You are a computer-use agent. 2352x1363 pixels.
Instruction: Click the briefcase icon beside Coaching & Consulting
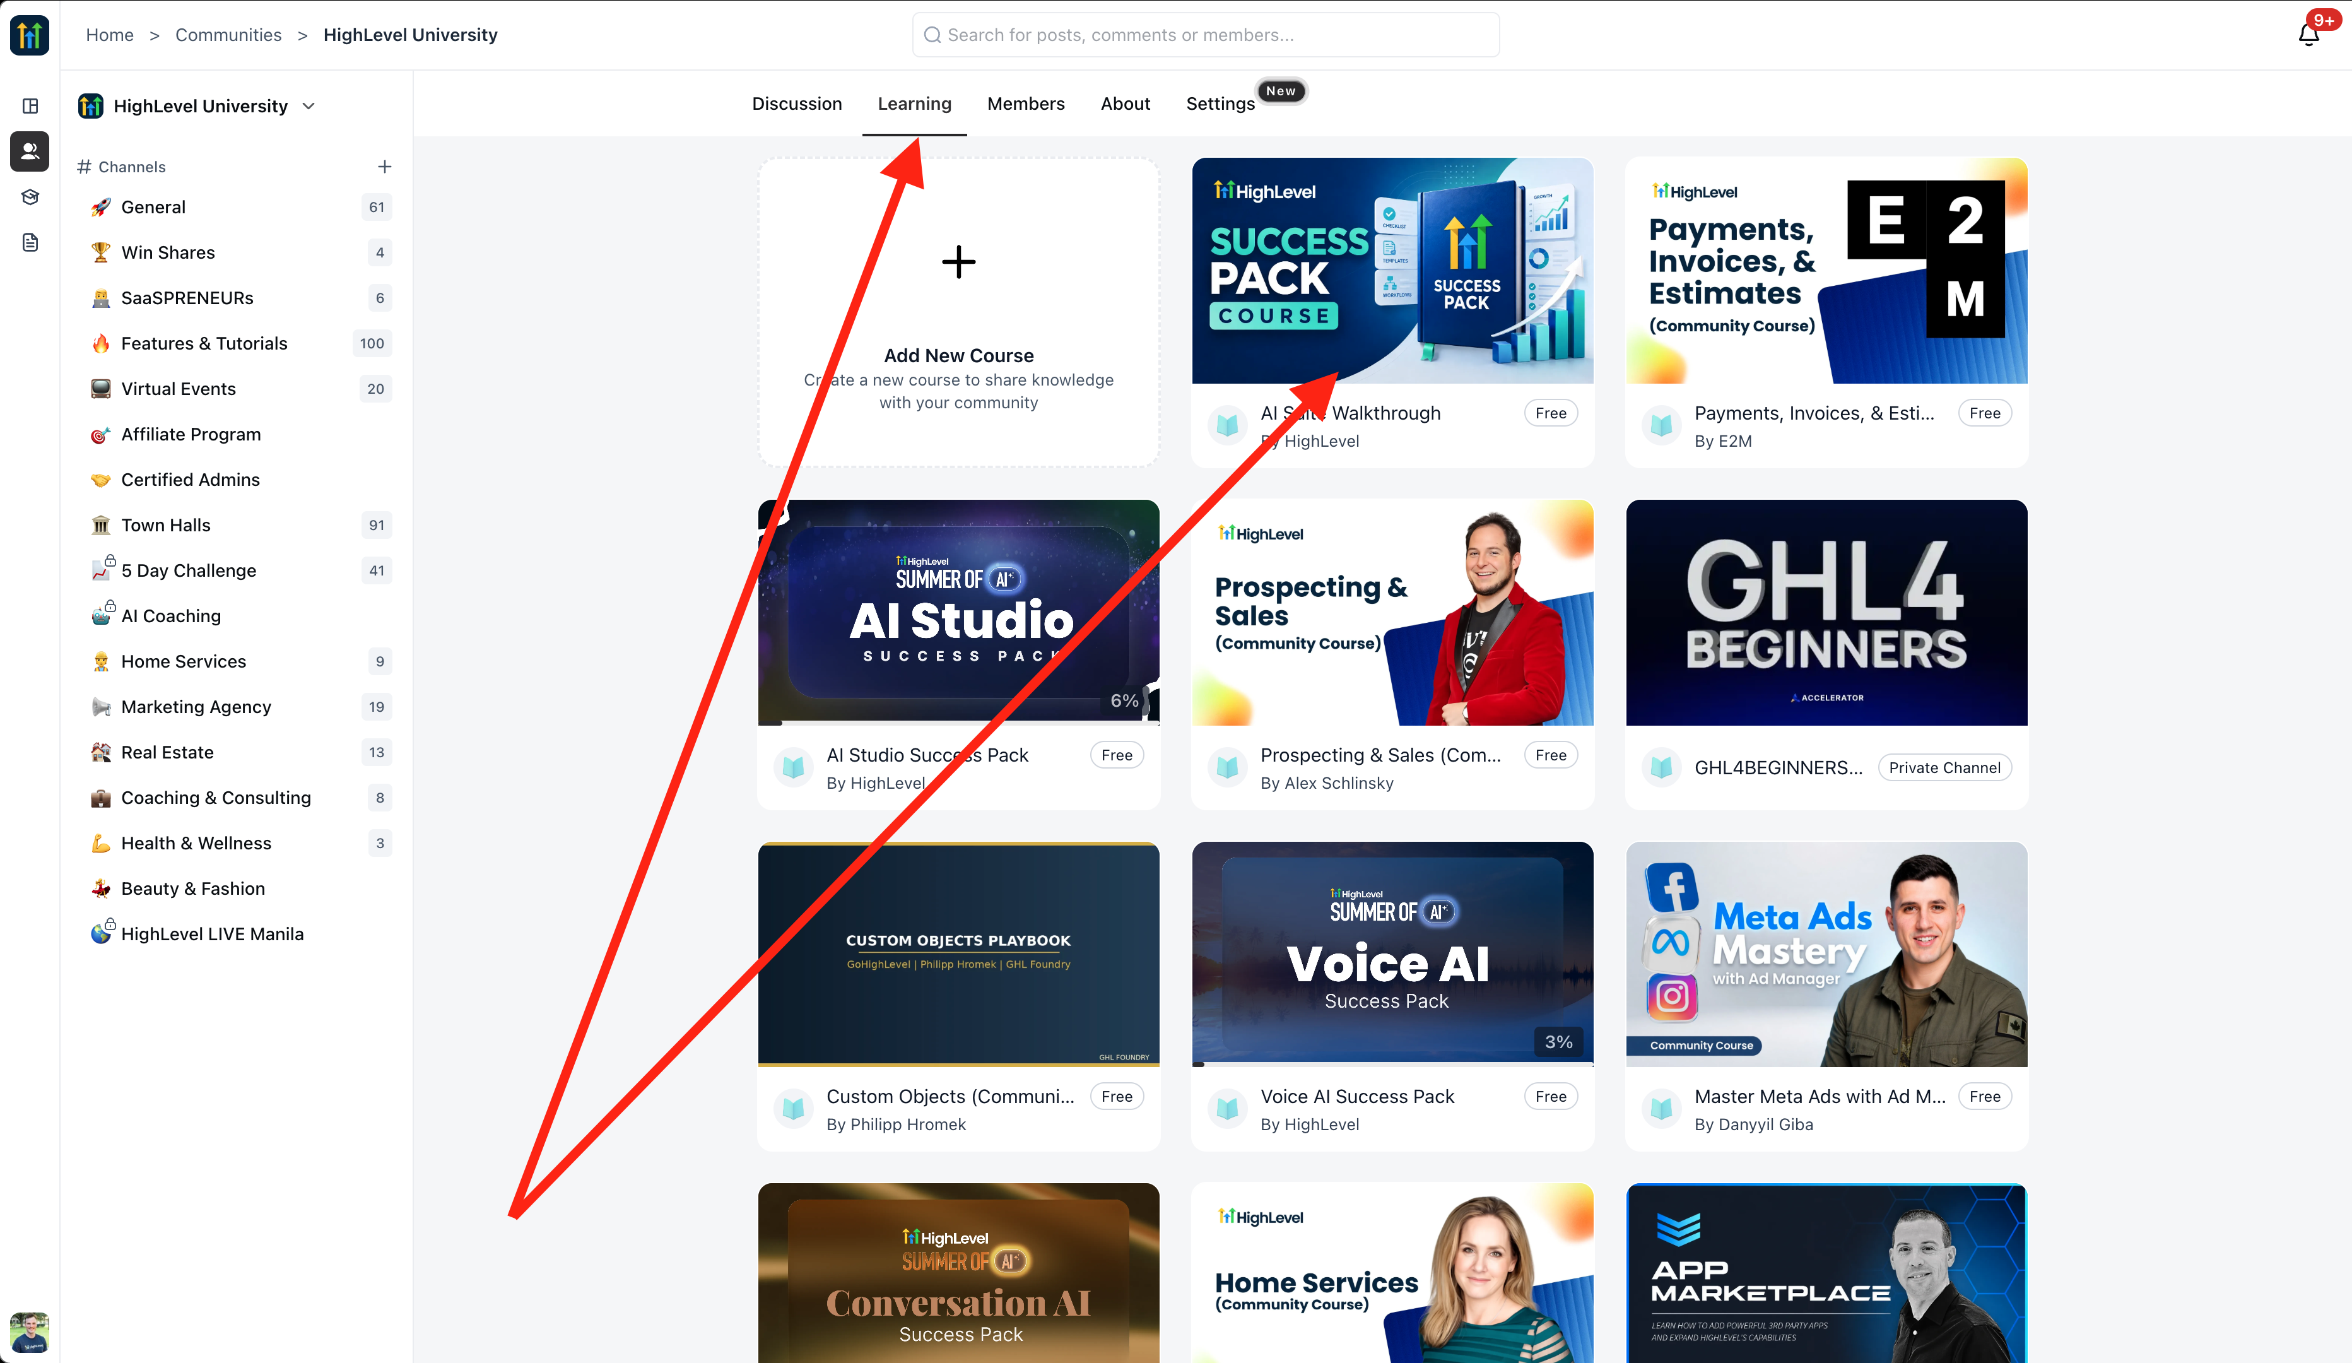101,798
